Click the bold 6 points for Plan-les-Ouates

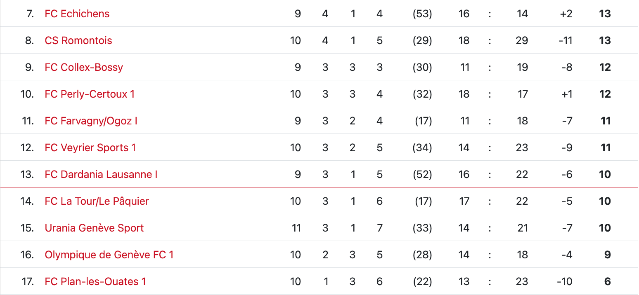607,281
